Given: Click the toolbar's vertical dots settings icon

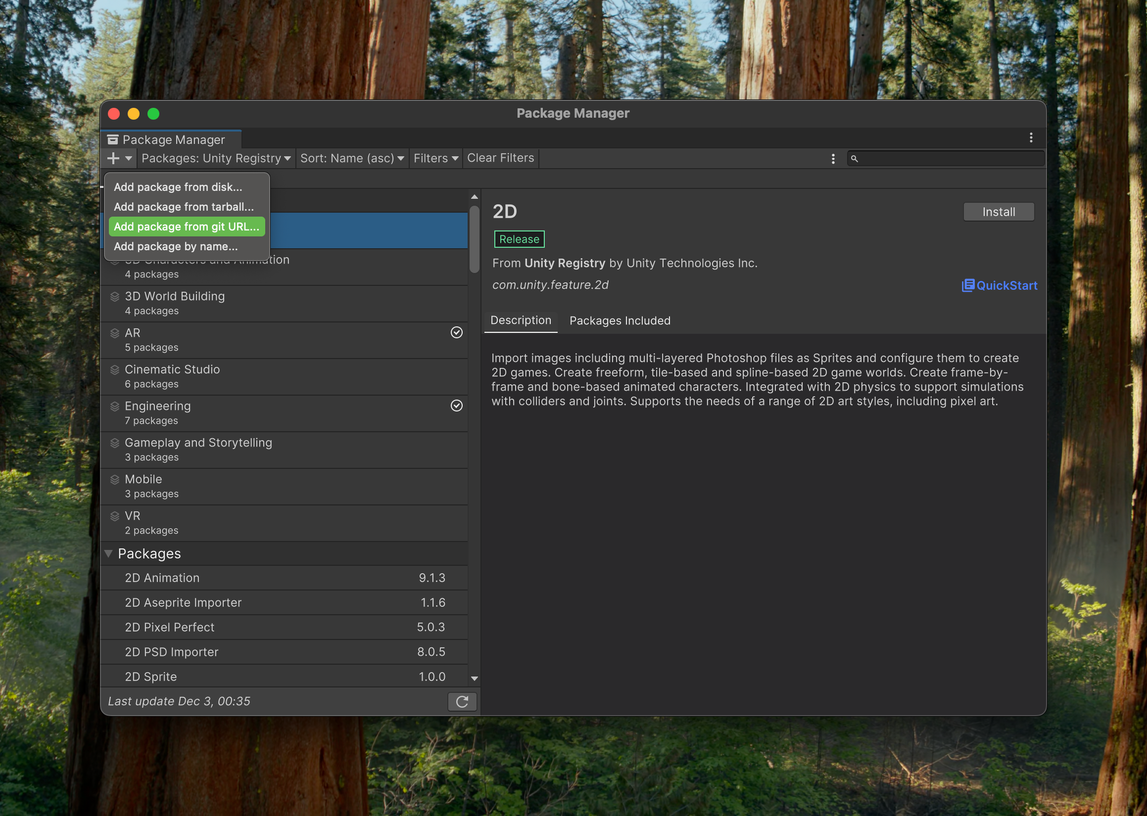Looking at the screenshot, I should 833,159.
